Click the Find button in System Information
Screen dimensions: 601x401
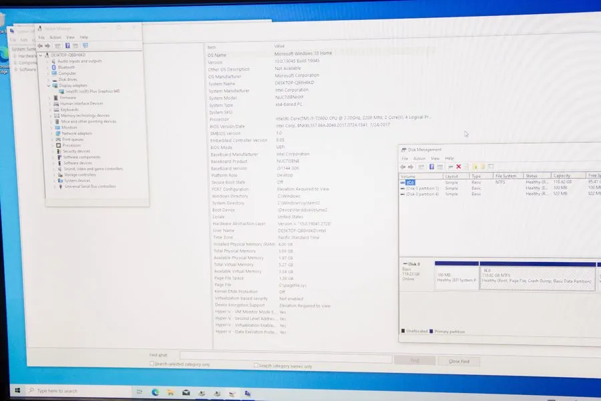pyautogui.click(x=414, y=361)
